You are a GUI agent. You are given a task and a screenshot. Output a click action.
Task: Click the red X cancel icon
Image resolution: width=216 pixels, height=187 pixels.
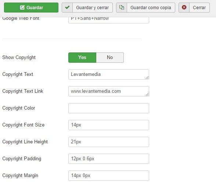point(184,7)
